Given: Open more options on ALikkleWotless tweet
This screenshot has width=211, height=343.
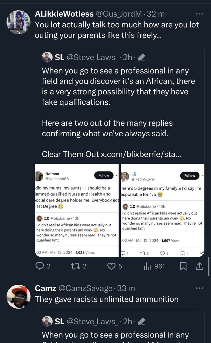Looking at the screenshot, I should click(x=199, y=14).
